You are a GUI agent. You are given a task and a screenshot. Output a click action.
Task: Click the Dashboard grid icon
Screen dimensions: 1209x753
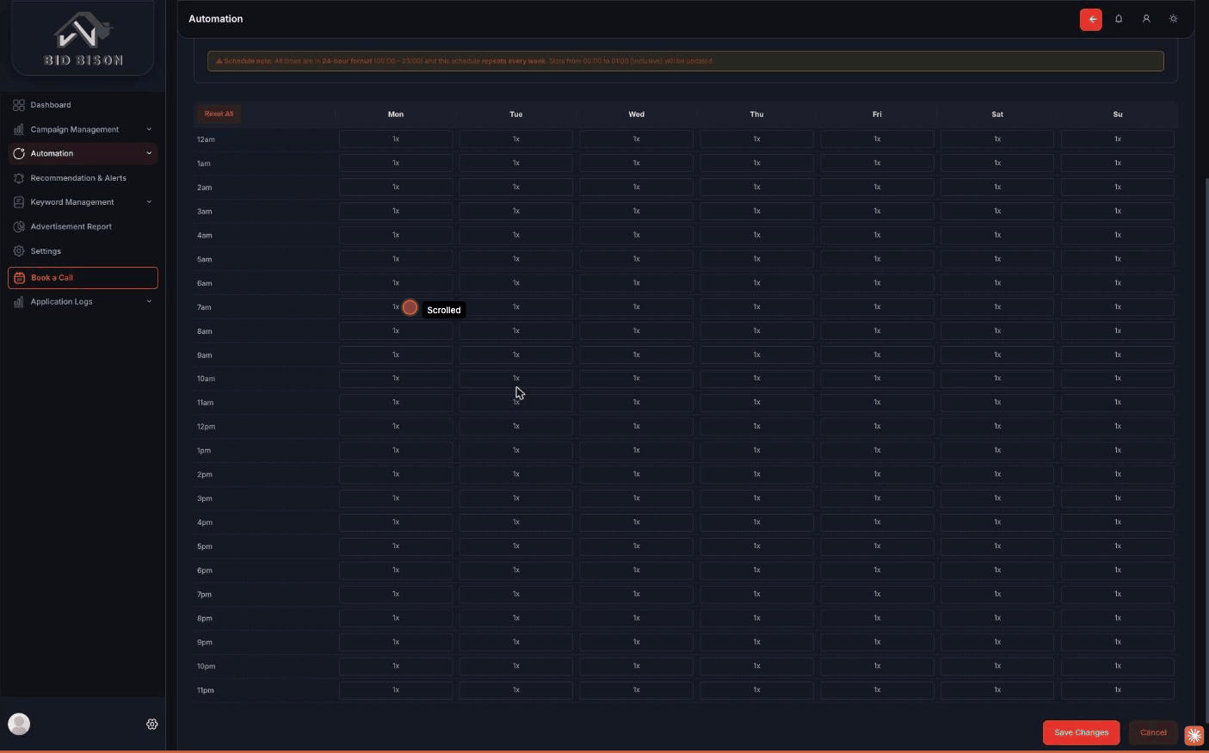pyautogui.click(x=19, y=105)
